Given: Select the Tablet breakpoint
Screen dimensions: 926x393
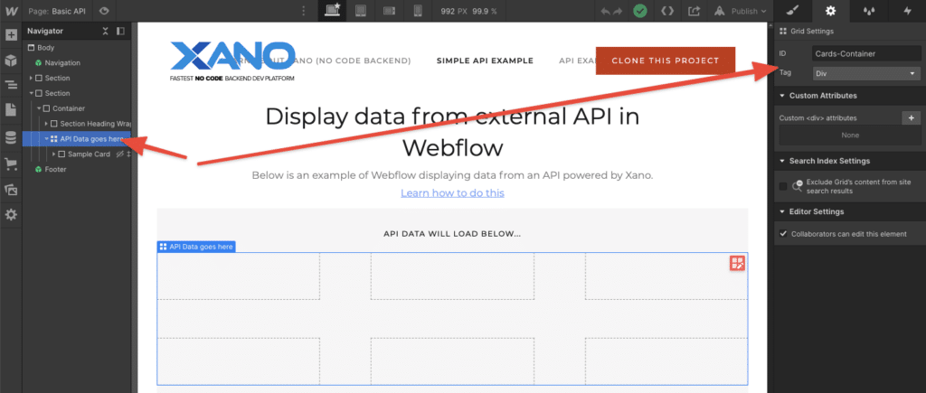Looking at the screenshot, I should click(362, 11).
